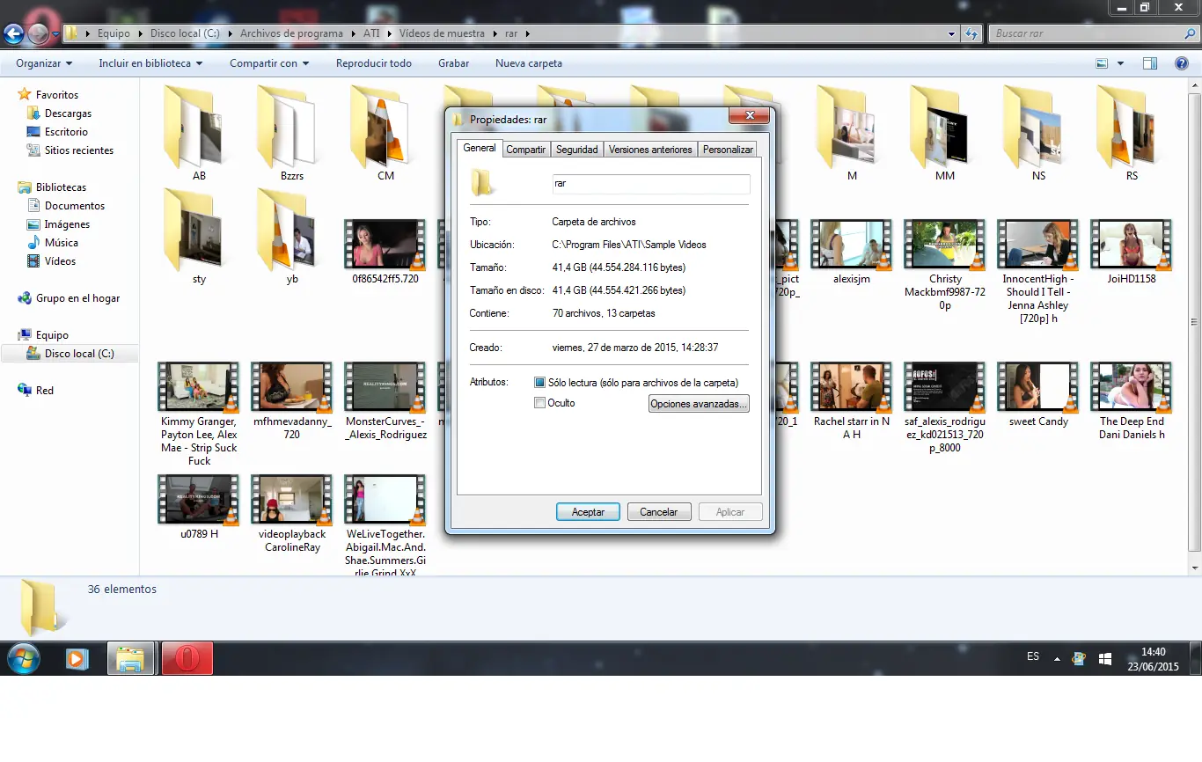This screenshot has width=1202, height=762.
Task: Open the view options dropdown arrow
Action: tap(1120, 63)
